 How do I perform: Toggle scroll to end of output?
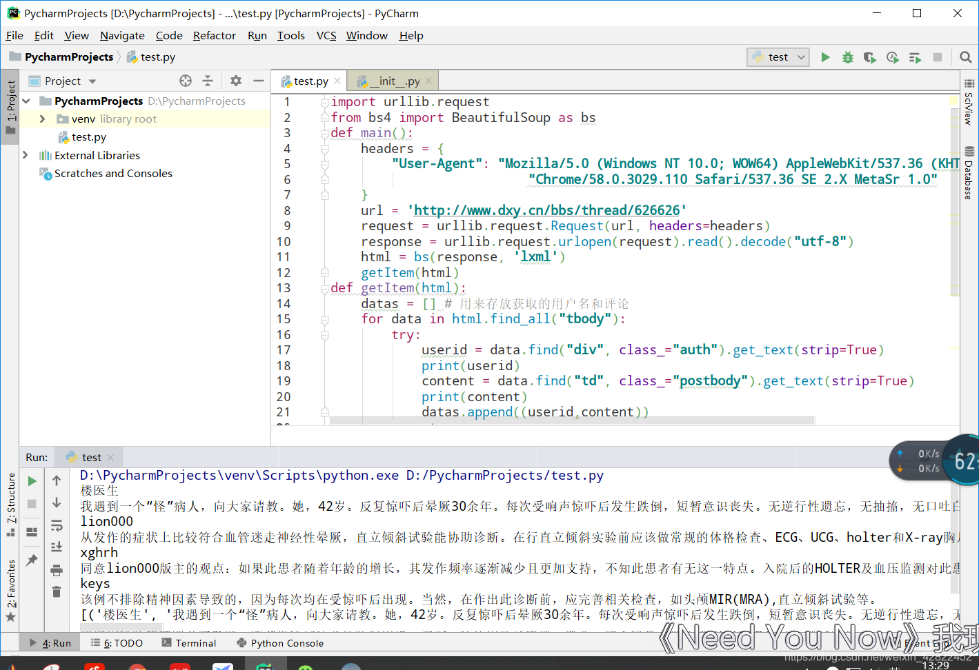point(57,547)
